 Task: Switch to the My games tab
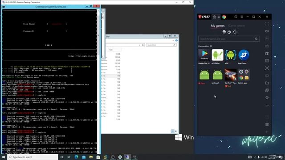(x=218, y=26)
